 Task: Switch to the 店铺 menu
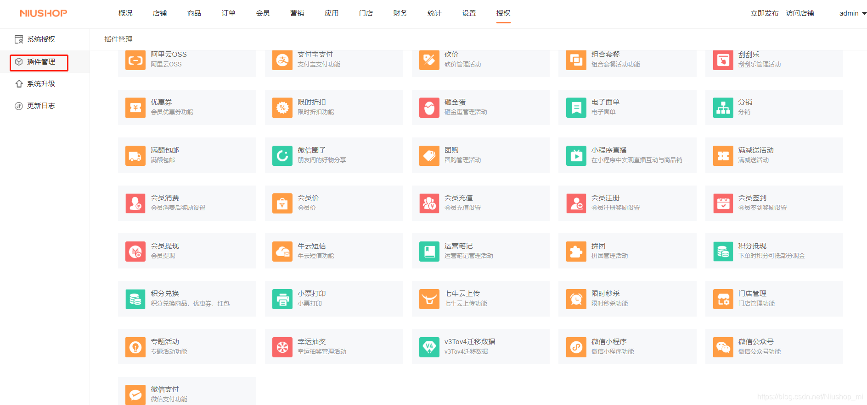click(160, 13)
